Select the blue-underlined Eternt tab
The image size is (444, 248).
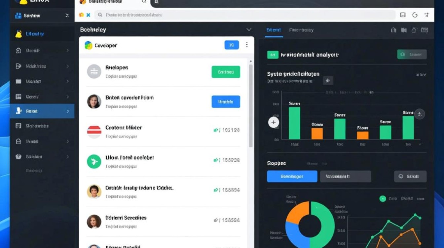click(274, 30)
